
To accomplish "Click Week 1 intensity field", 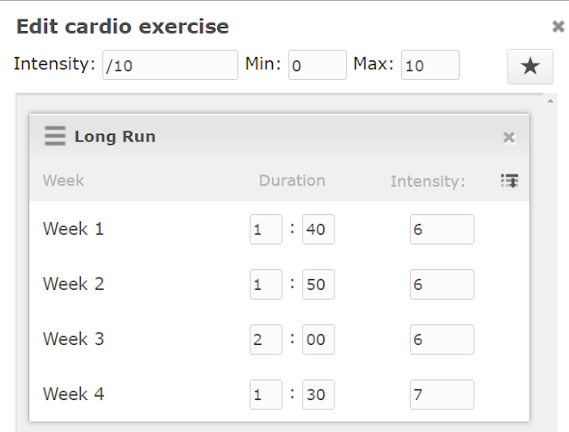I will (x=442, y=229).
